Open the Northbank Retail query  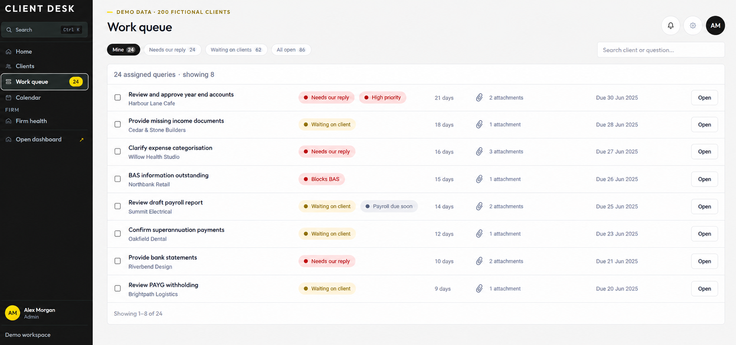tap(704, 179)
